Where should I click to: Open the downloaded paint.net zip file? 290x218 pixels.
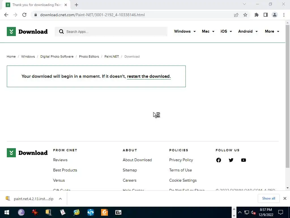click(33, 199)
